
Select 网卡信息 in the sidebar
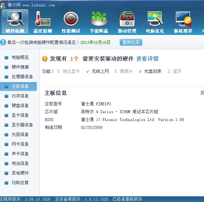[x=20, y=144]
